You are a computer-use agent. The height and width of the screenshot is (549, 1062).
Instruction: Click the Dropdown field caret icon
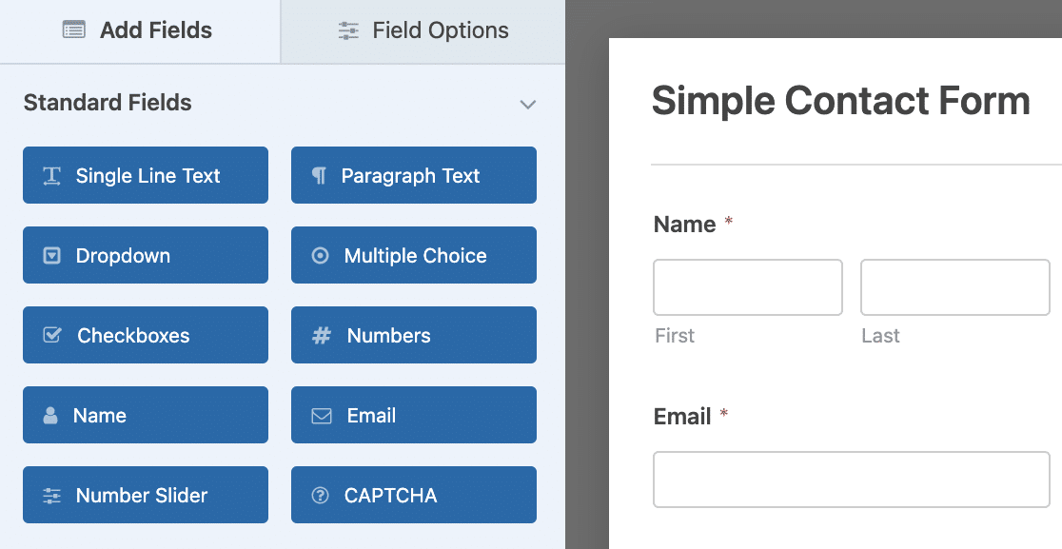click(x=51, y=256)
